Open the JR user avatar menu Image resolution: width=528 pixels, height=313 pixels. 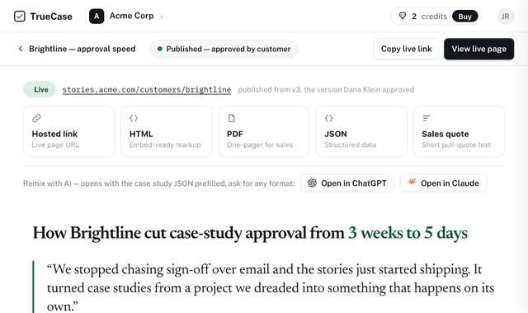[x=505, y=17]
